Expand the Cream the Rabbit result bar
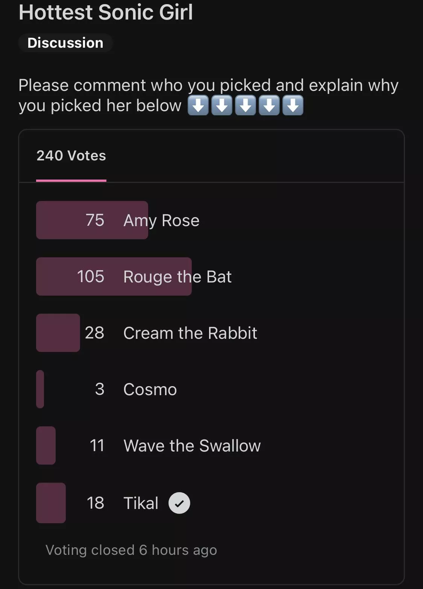The width and height of the screenshot is (423, 589). 58,333
